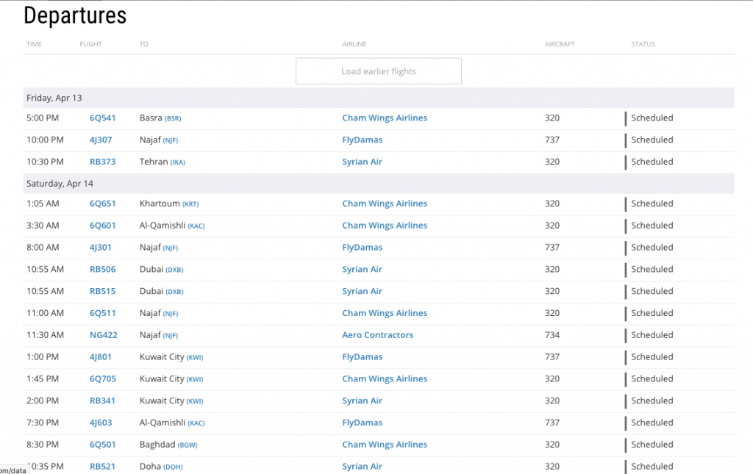Select Syrian Air on 10:30 PM row
753x474 pixels.
point(362,162)
